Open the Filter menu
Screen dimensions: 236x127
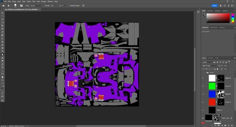click(x=34, y=1)
